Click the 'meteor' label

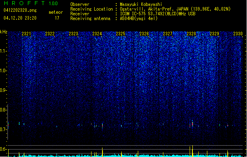56,12
